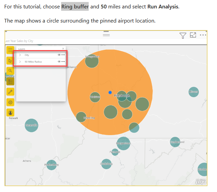Open focus mode for the visual

(193, 35)
